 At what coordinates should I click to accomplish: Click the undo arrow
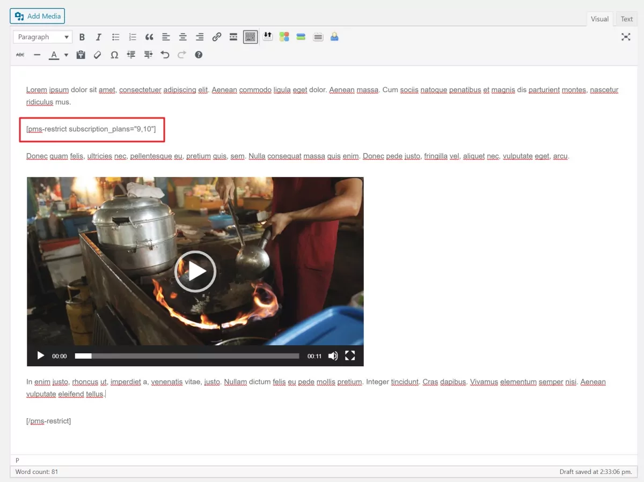point(165,55)
